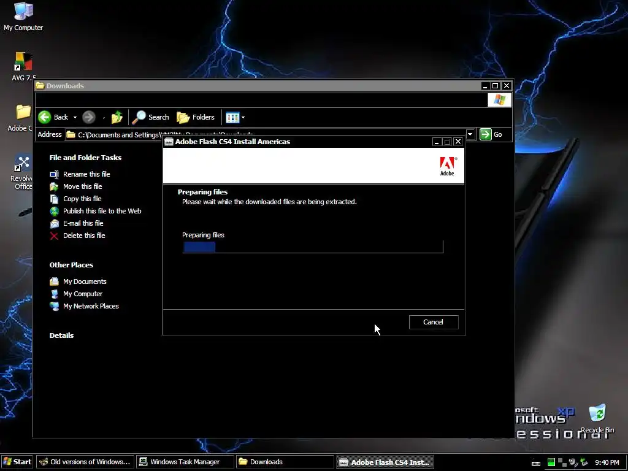Click the Forward arrow in Downloads window
Screen dimensions: 628x471
[89, 117]
